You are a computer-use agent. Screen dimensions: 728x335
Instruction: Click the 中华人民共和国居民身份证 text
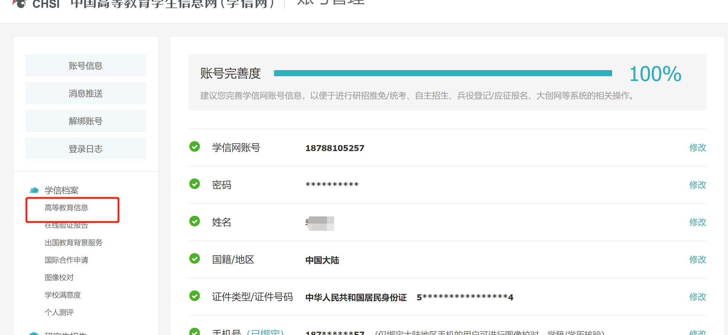coord(356,297)
